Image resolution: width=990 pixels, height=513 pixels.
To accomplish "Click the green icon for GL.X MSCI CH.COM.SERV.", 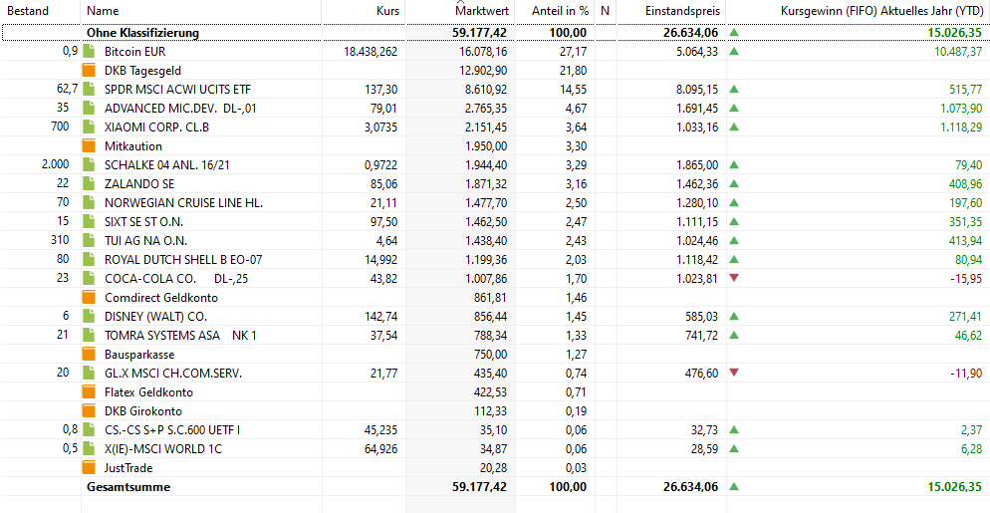I will click(89, 373).
